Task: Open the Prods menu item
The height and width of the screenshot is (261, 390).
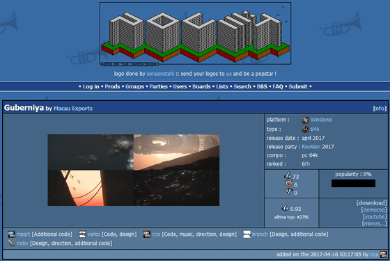Action: [x=112, y=86]
